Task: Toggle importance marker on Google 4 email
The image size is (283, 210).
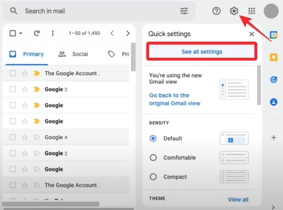Action: [37, 137]
